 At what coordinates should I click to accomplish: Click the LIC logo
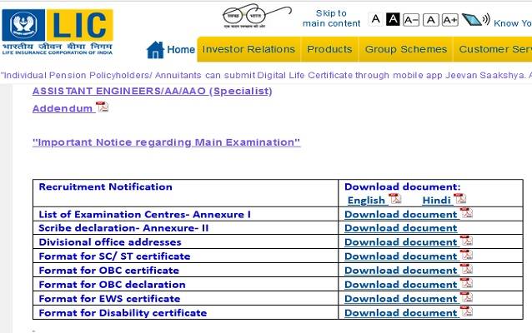(x=58, y=32)
